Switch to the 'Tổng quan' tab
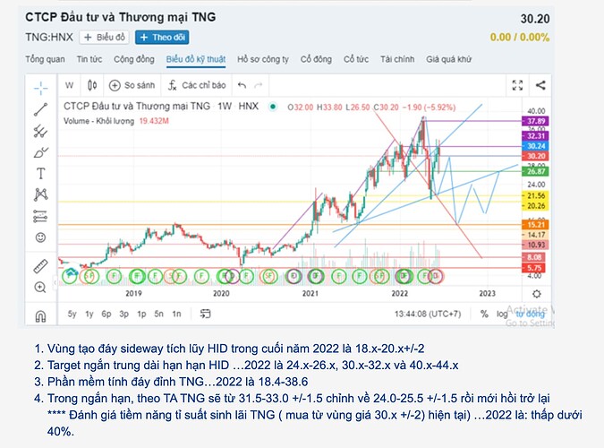 pyautogui.click(x=45, y=59)
